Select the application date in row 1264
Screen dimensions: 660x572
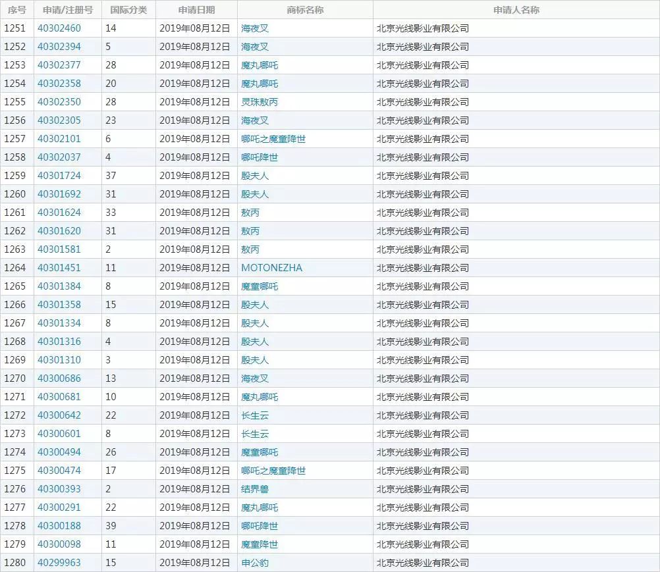(195, 268)
